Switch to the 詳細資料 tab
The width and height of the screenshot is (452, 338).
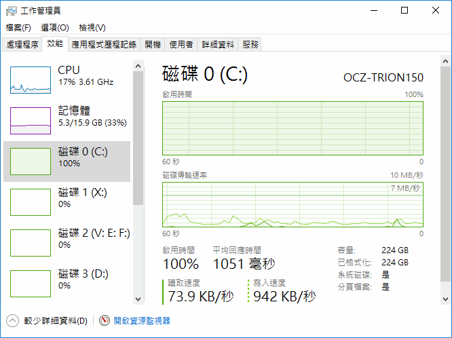[219, 44]
